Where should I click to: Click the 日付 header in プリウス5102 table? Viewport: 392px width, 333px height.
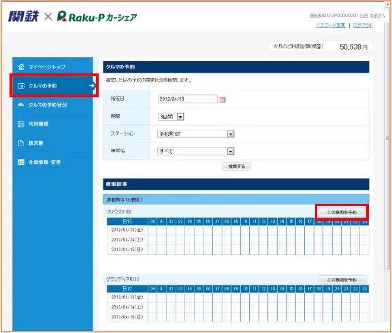click(127, 221)
